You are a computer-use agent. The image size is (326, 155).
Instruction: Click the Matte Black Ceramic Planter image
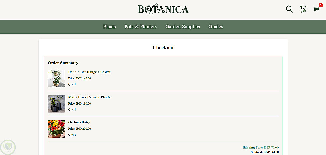pyautogui.click(x=56, y=104)
